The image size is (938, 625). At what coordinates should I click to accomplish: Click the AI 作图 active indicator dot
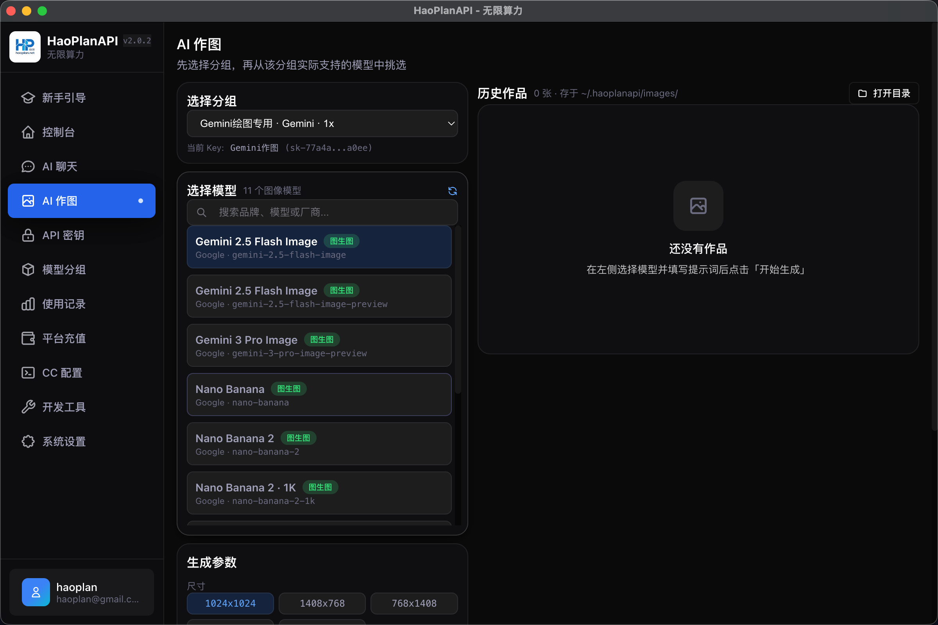(x=140, y=200)
